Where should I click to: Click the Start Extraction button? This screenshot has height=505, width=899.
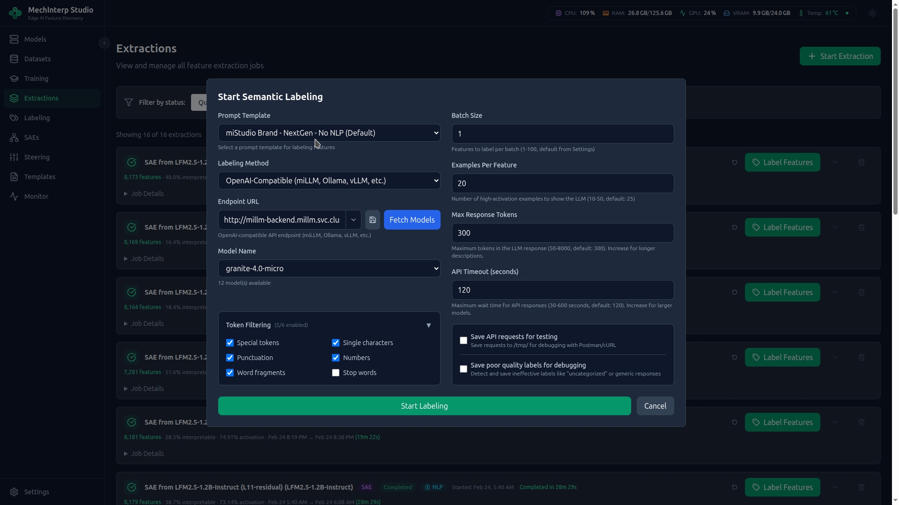point(840,56)
